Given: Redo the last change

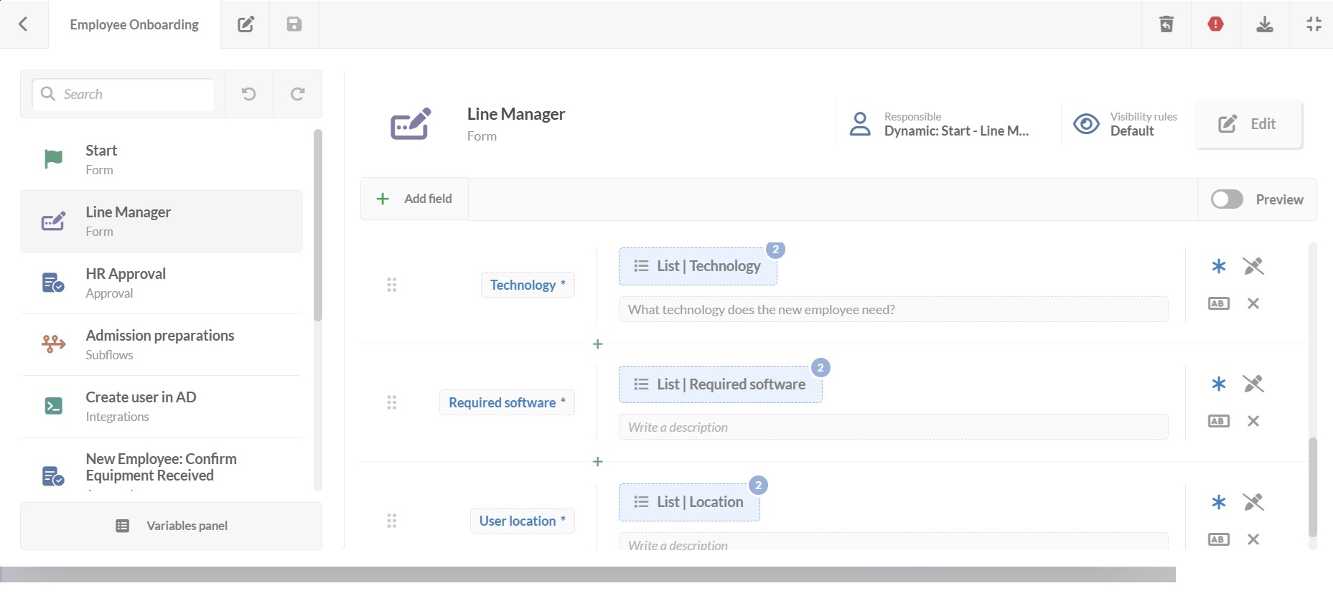Looking at the screenshot, I should [298, 94].
